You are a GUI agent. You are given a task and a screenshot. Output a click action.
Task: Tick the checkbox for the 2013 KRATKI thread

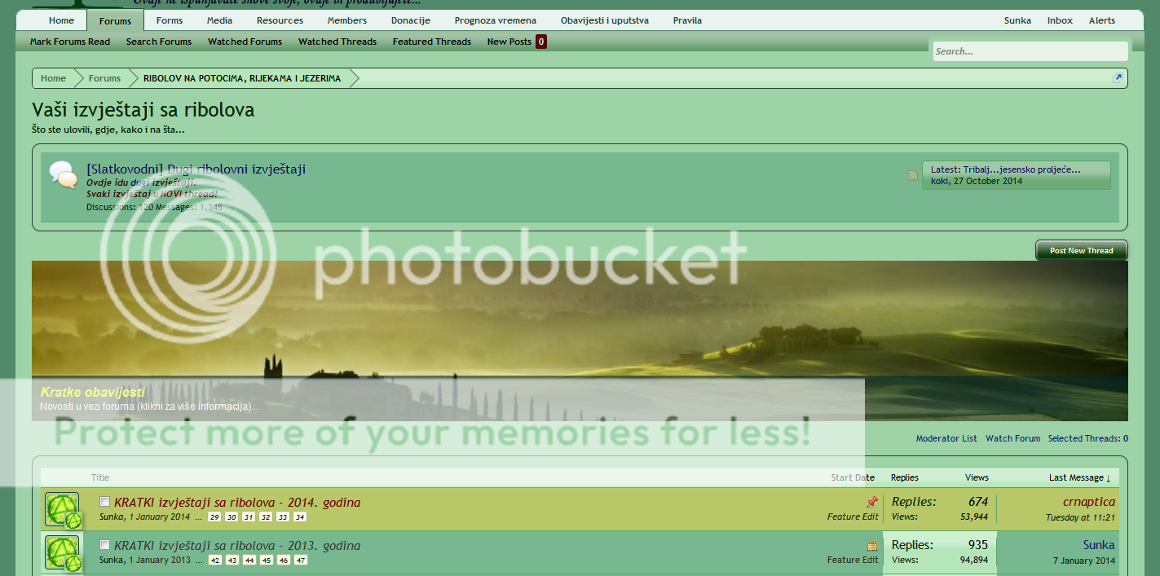point(104,544)
